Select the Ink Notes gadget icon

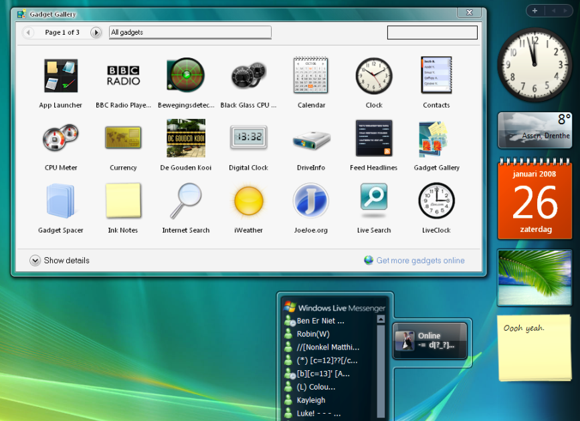[123, 200]
